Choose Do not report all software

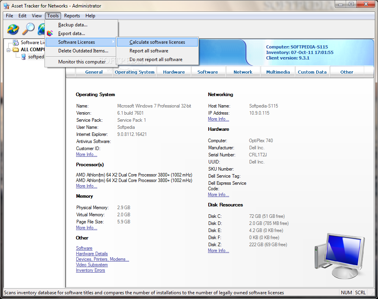pyautogui.click(x=157, y=59)
